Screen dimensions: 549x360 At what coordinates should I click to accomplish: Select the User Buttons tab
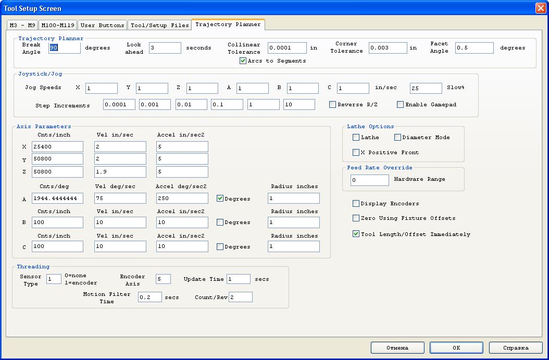(103, 25)
